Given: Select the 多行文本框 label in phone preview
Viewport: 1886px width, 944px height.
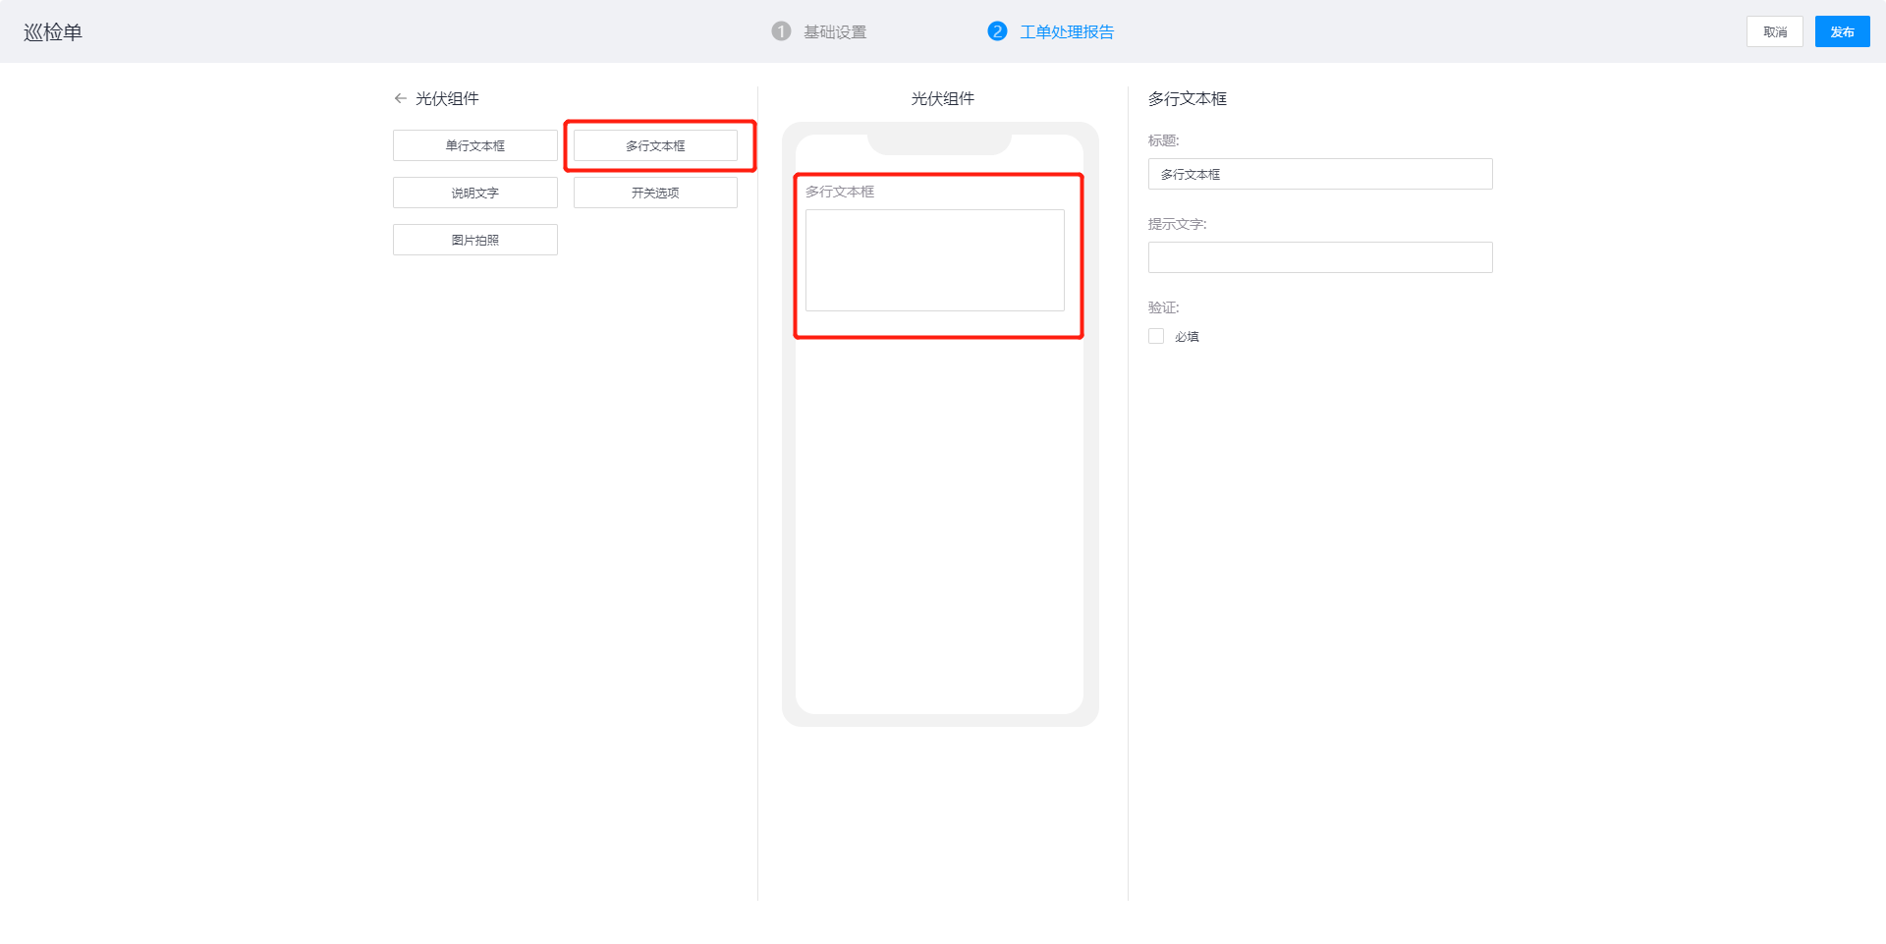Looking at the screenshot, I should pyautogui.click(x=840, y=192).
